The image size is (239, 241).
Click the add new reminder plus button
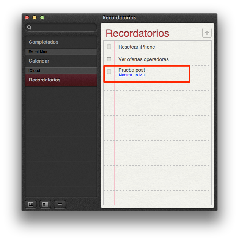coord(207,33)
